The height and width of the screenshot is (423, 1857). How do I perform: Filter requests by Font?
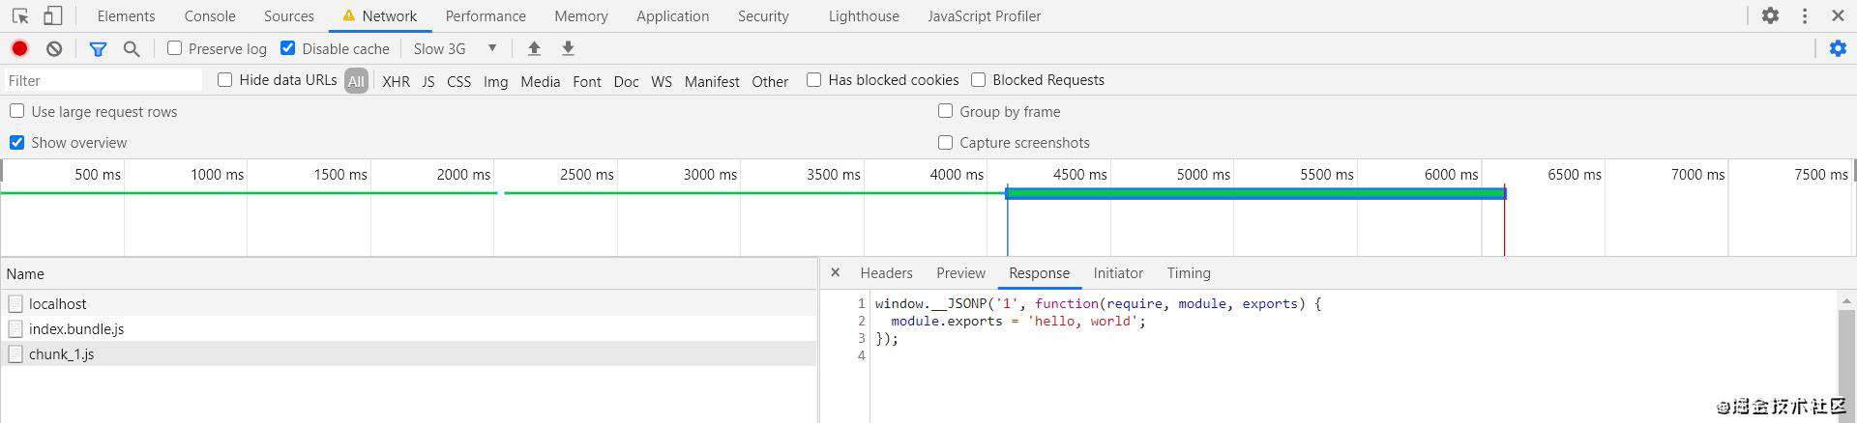pyautogui.click(x=586, y=81)
